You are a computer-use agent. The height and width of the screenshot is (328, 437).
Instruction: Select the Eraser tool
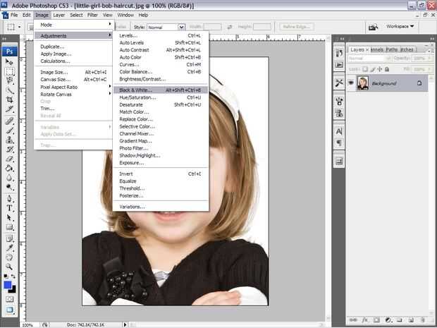click(9, 159)
